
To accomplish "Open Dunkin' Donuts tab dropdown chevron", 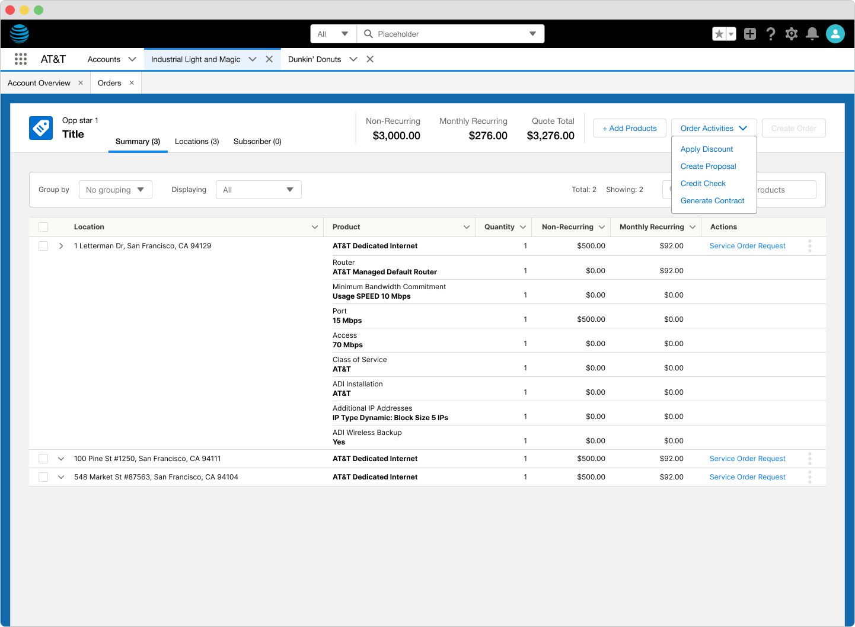I will click(x=353, y=59).
